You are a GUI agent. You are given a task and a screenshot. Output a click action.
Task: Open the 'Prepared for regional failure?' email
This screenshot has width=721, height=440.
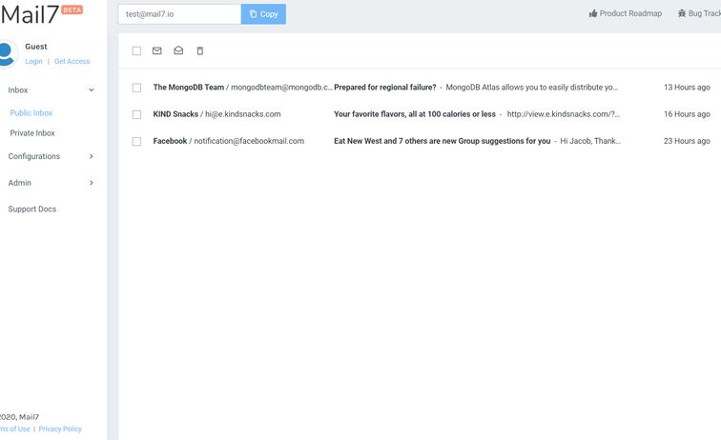385,88
